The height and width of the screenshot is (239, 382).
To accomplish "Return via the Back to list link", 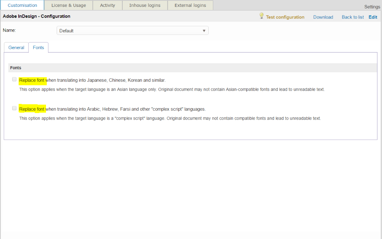I will tap(353, 17).
